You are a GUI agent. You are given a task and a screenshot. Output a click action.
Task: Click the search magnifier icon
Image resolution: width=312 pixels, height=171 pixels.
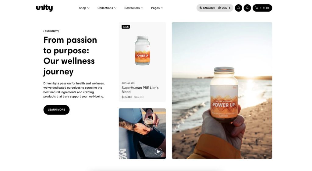247,8
